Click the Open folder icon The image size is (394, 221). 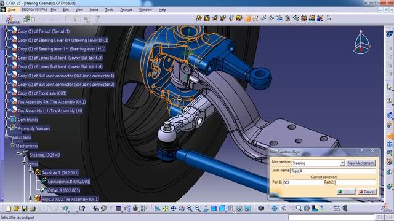[17, 209]
